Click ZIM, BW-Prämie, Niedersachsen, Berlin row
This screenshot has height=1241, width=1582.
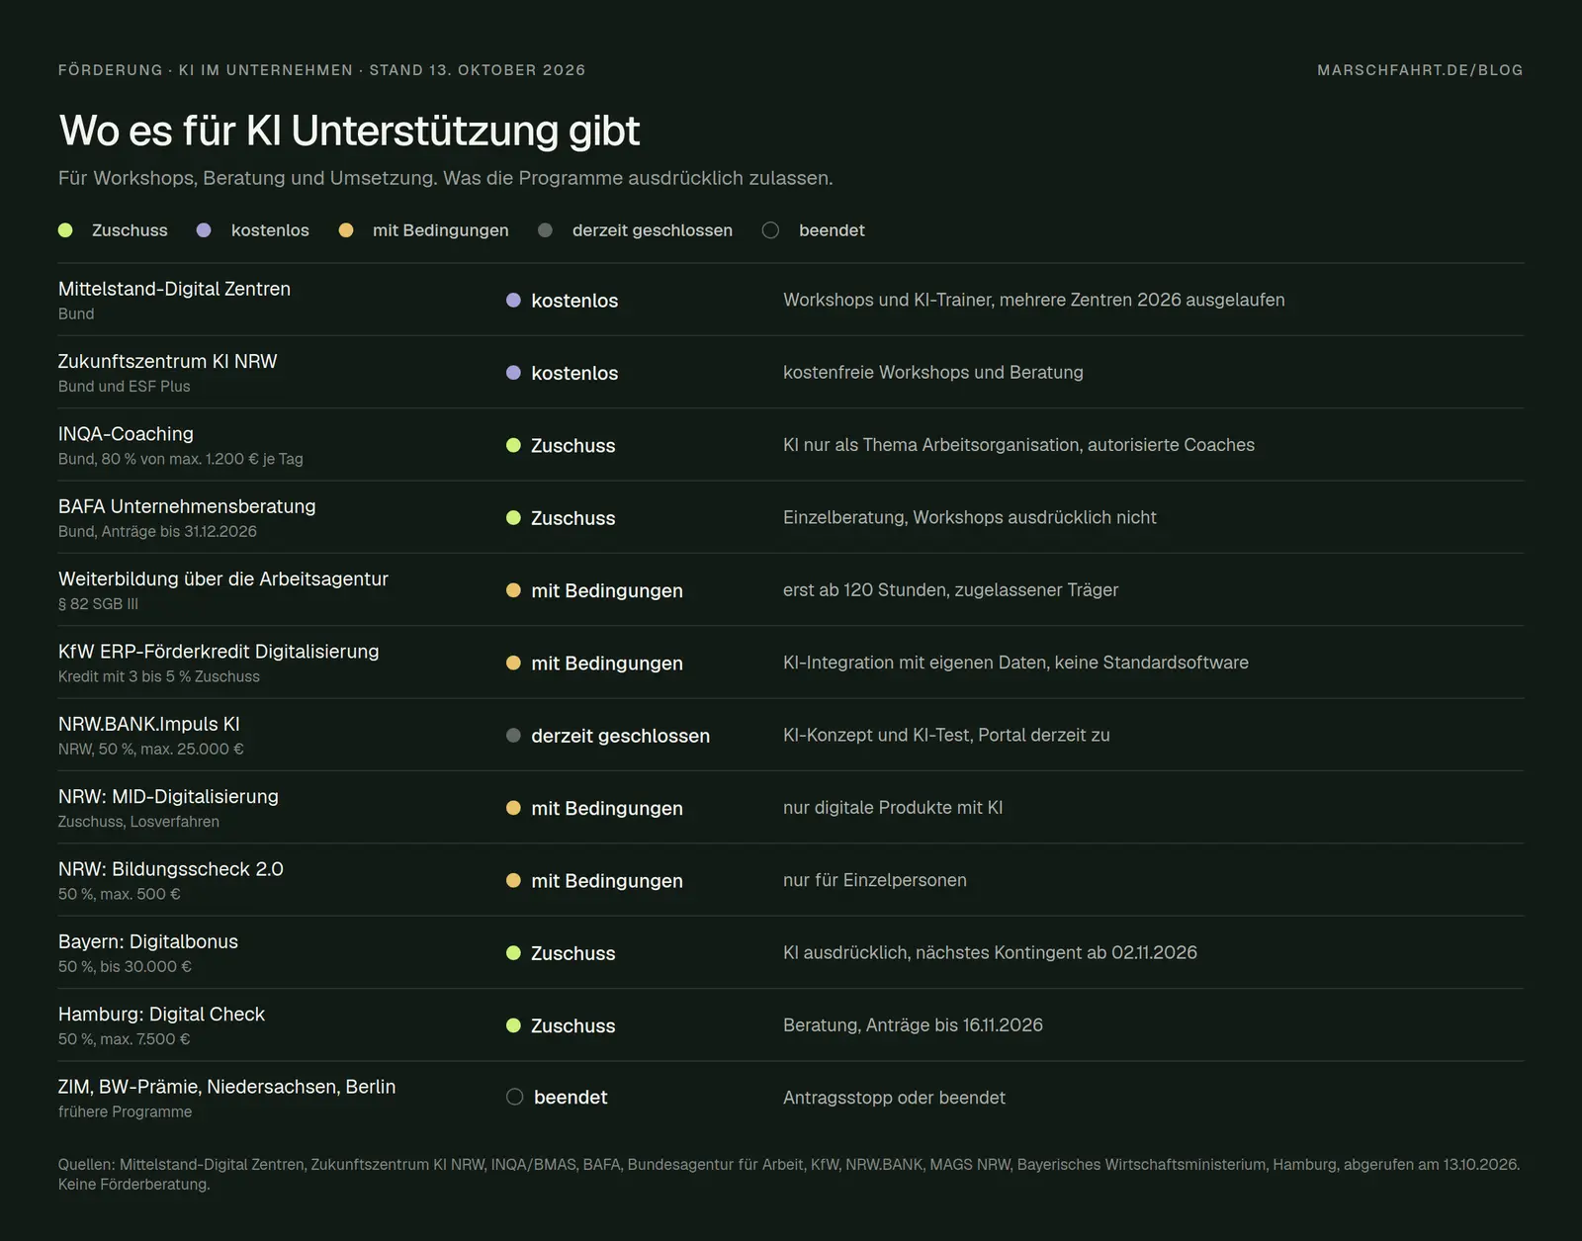pyautogui.click(x=791, y=1098)
